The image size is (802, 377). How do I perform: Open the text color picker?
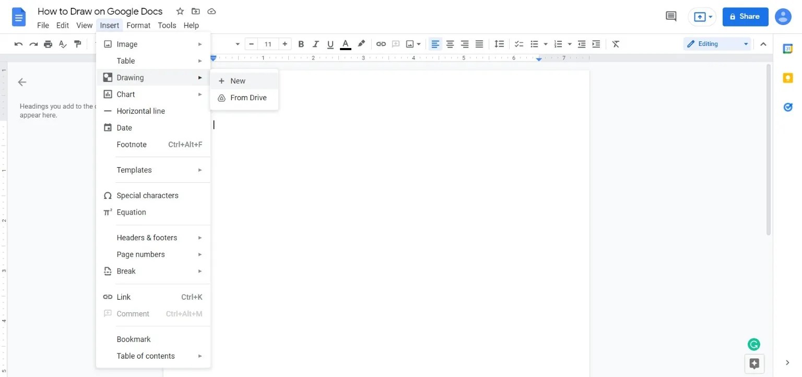pyautogui.click(x=345, y=44)
